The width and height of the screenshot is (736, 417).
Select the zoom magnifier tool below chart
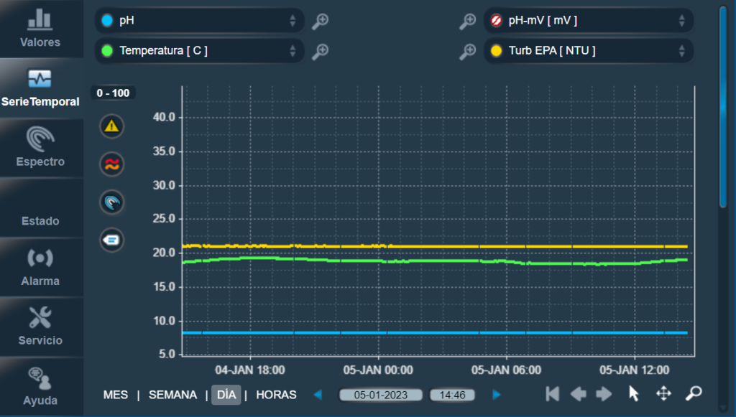(x=694, y=393)
